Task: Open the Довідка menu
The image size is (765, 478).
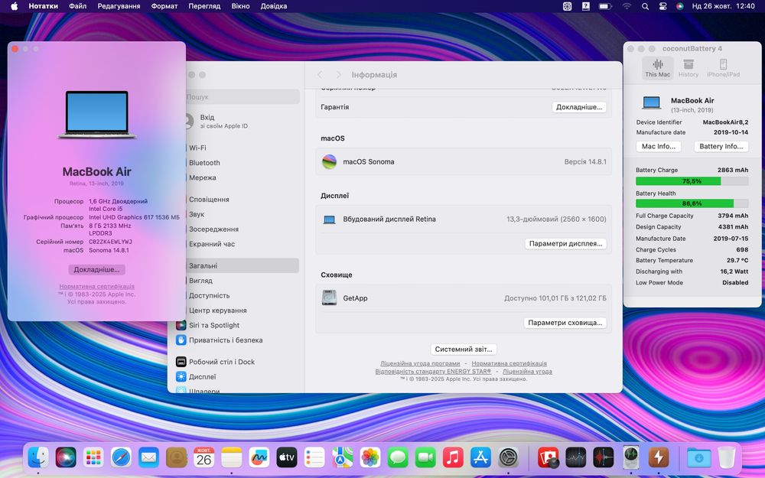Action: point(274,6)
